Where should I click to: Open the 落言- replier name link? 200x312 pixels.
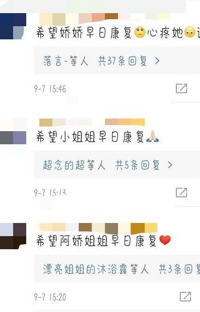[56, 61]
